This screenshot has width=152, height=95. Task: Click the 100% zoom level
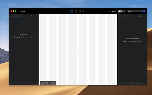pos(114,11)
